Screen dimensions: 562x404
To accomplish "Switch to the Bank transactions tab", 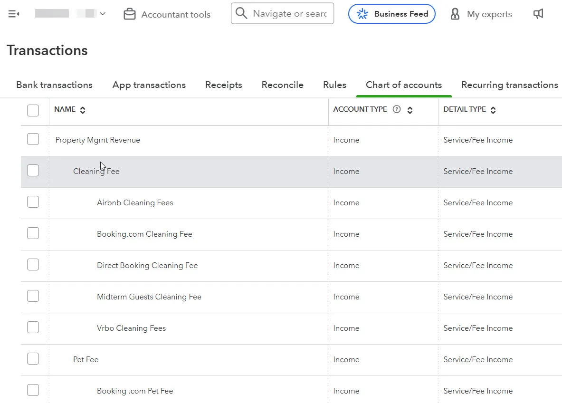I will 54,85.
